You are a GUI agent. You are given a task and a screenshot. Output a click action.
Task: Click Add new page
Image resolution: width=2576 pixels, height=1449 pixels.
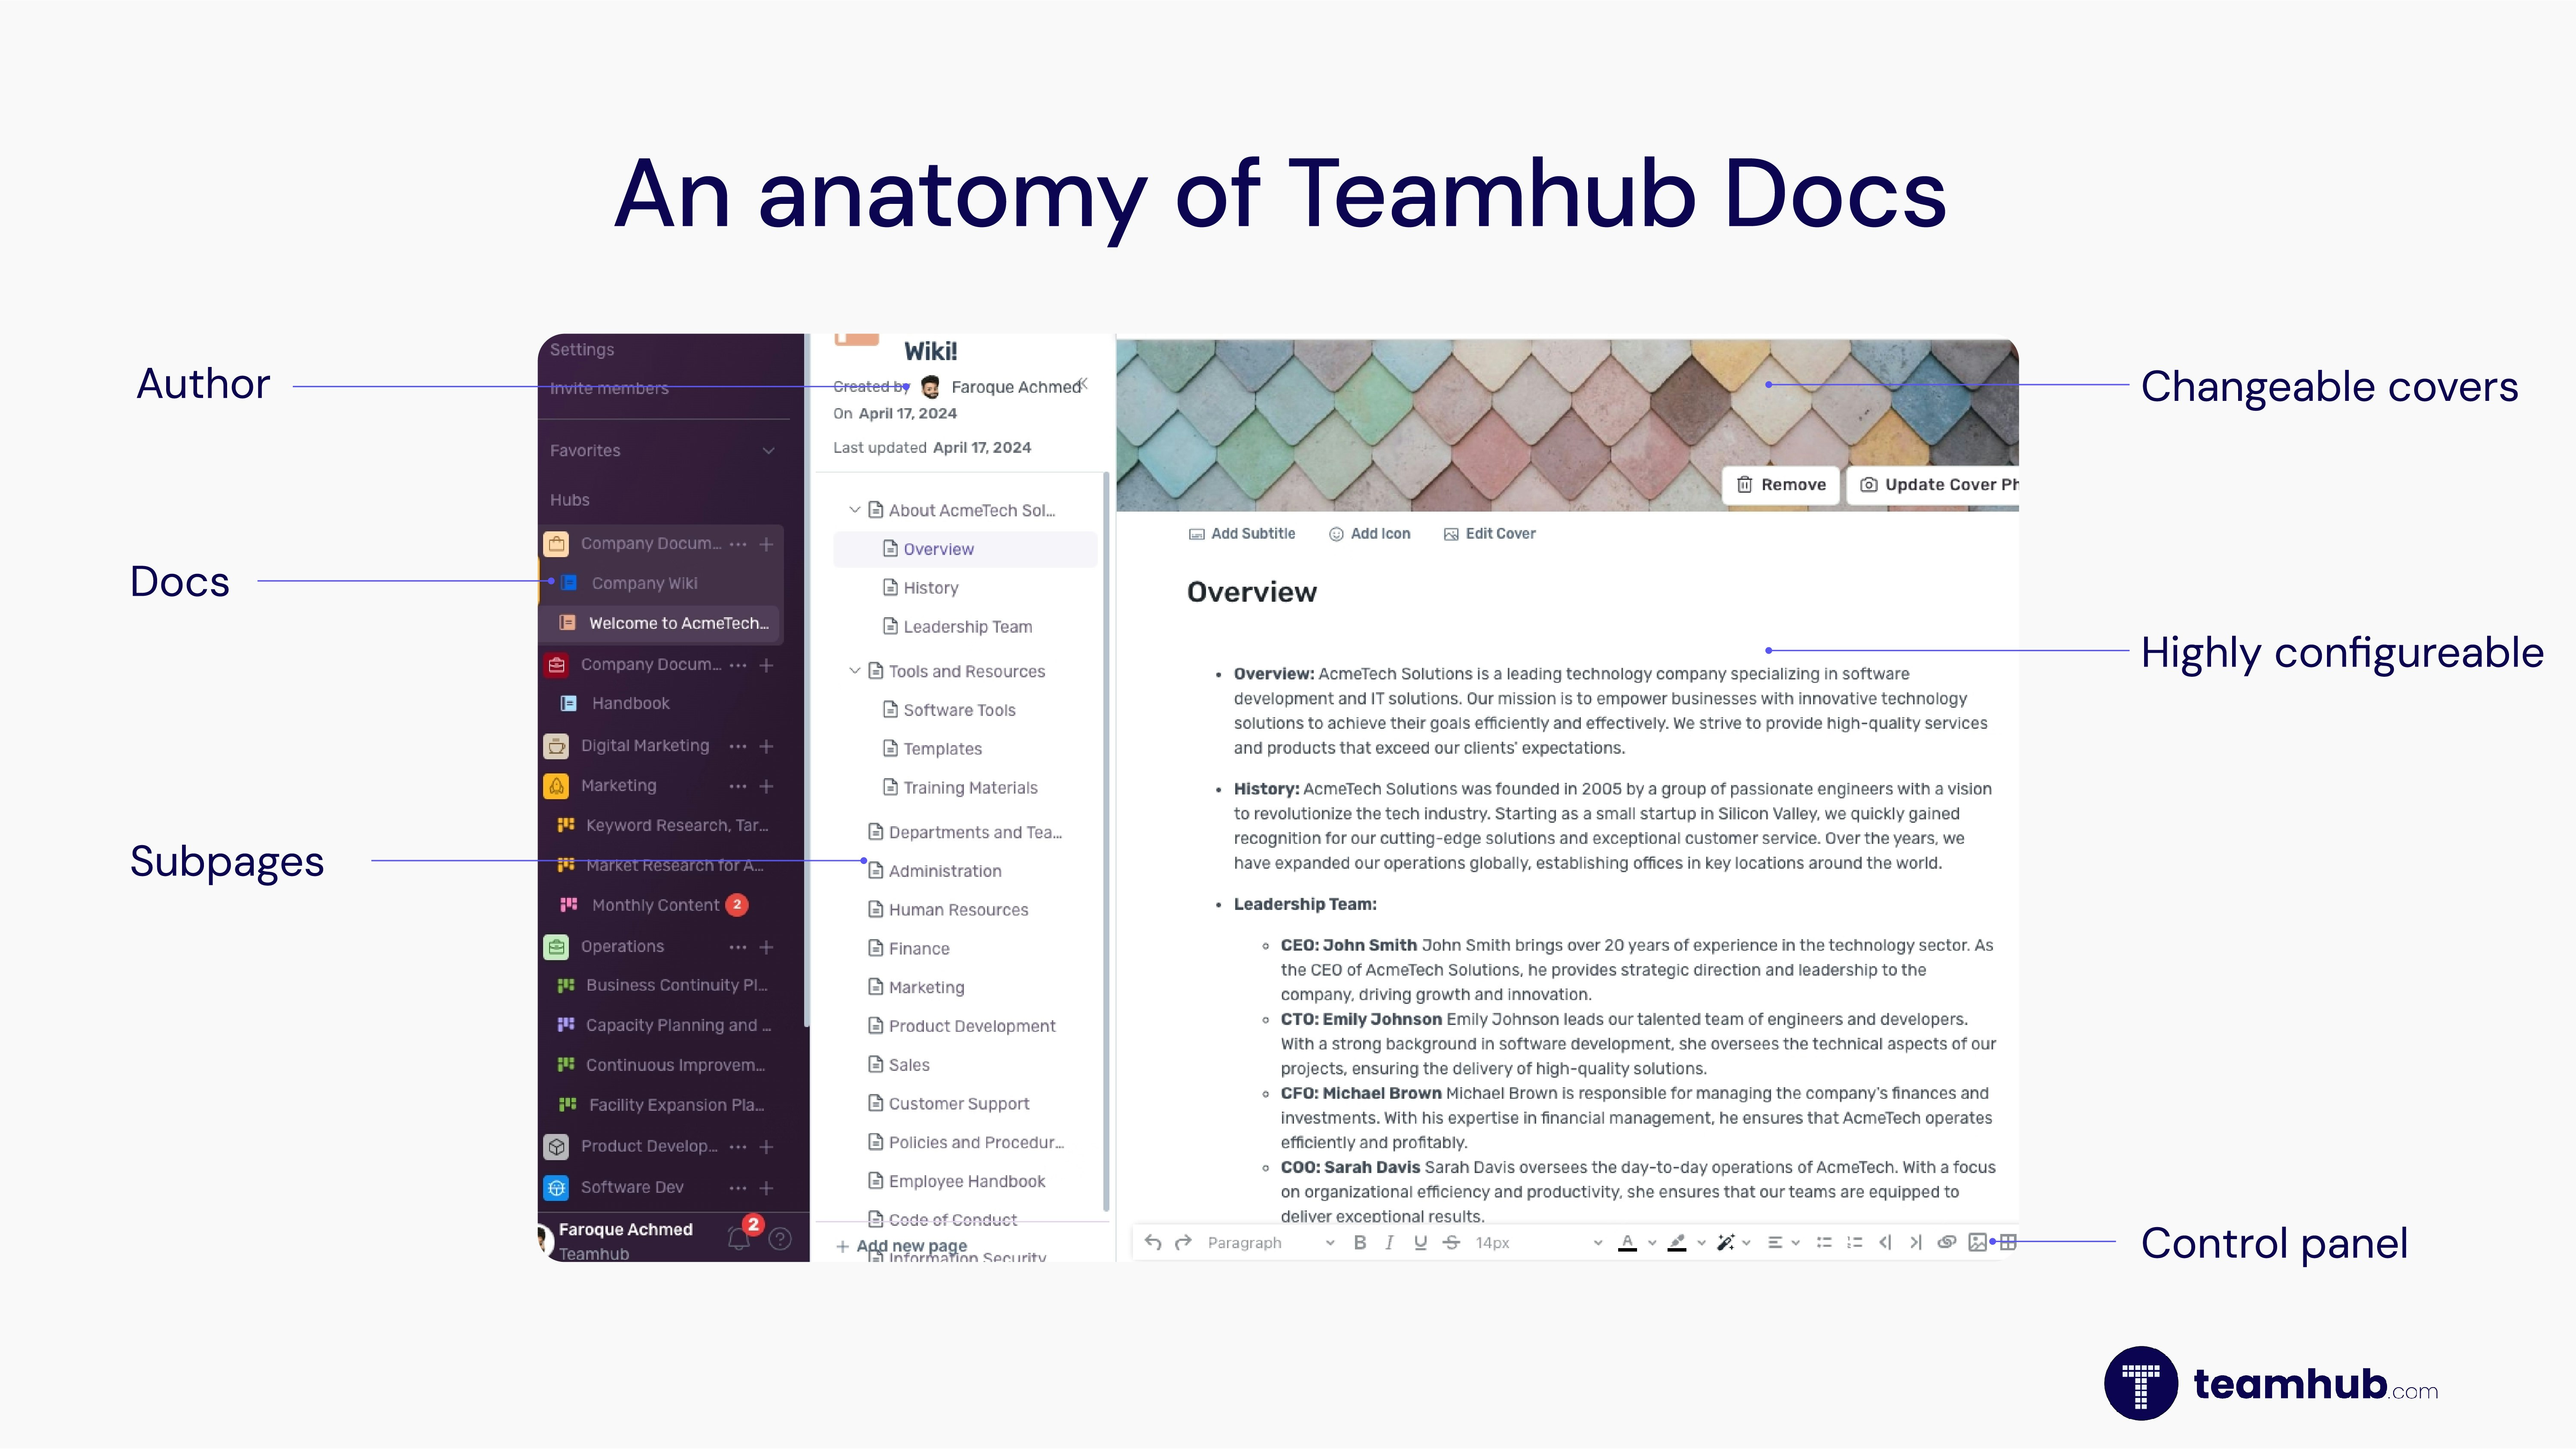901,1246
